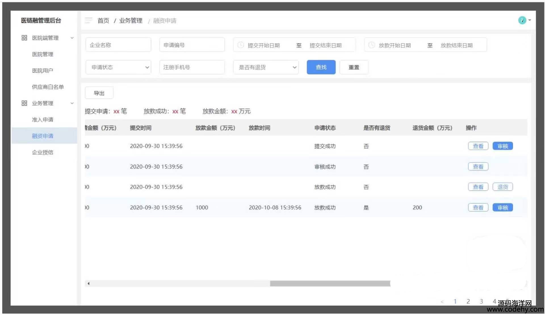Screen dimensions: 545x315
Task: Click 查看 in the row with 退货金额 200
Action: click(478, 208)
